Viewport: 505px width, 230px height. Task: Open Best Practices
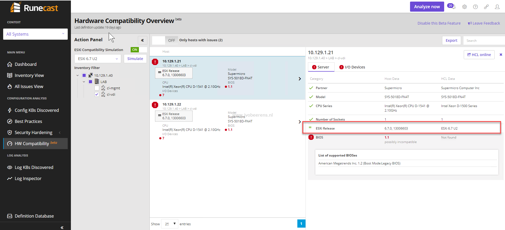(x=28, y=121)
